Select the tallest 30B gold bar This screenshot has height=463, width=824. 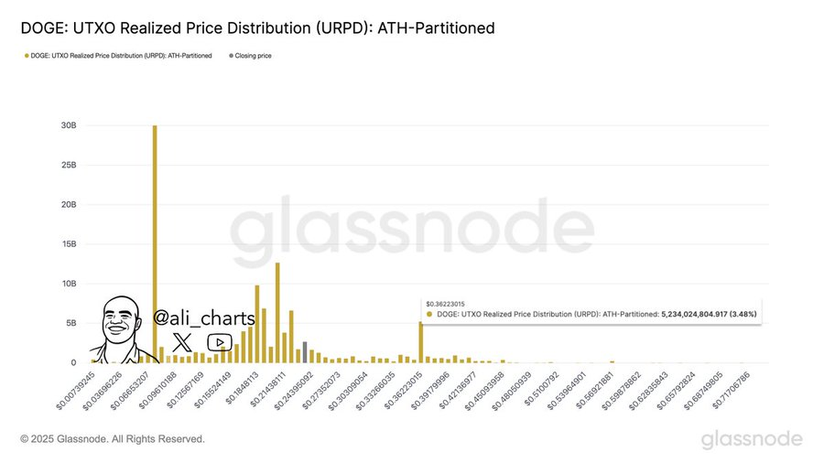155,244
